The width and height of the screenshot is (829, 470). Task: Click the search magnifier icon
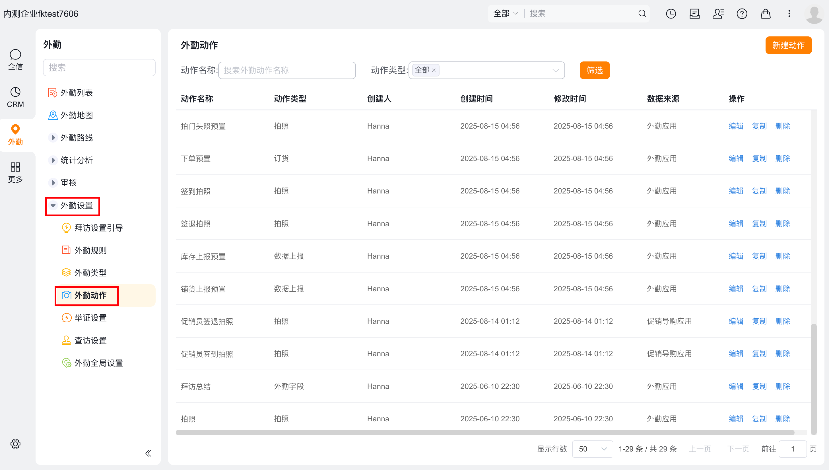coord(642,14)
